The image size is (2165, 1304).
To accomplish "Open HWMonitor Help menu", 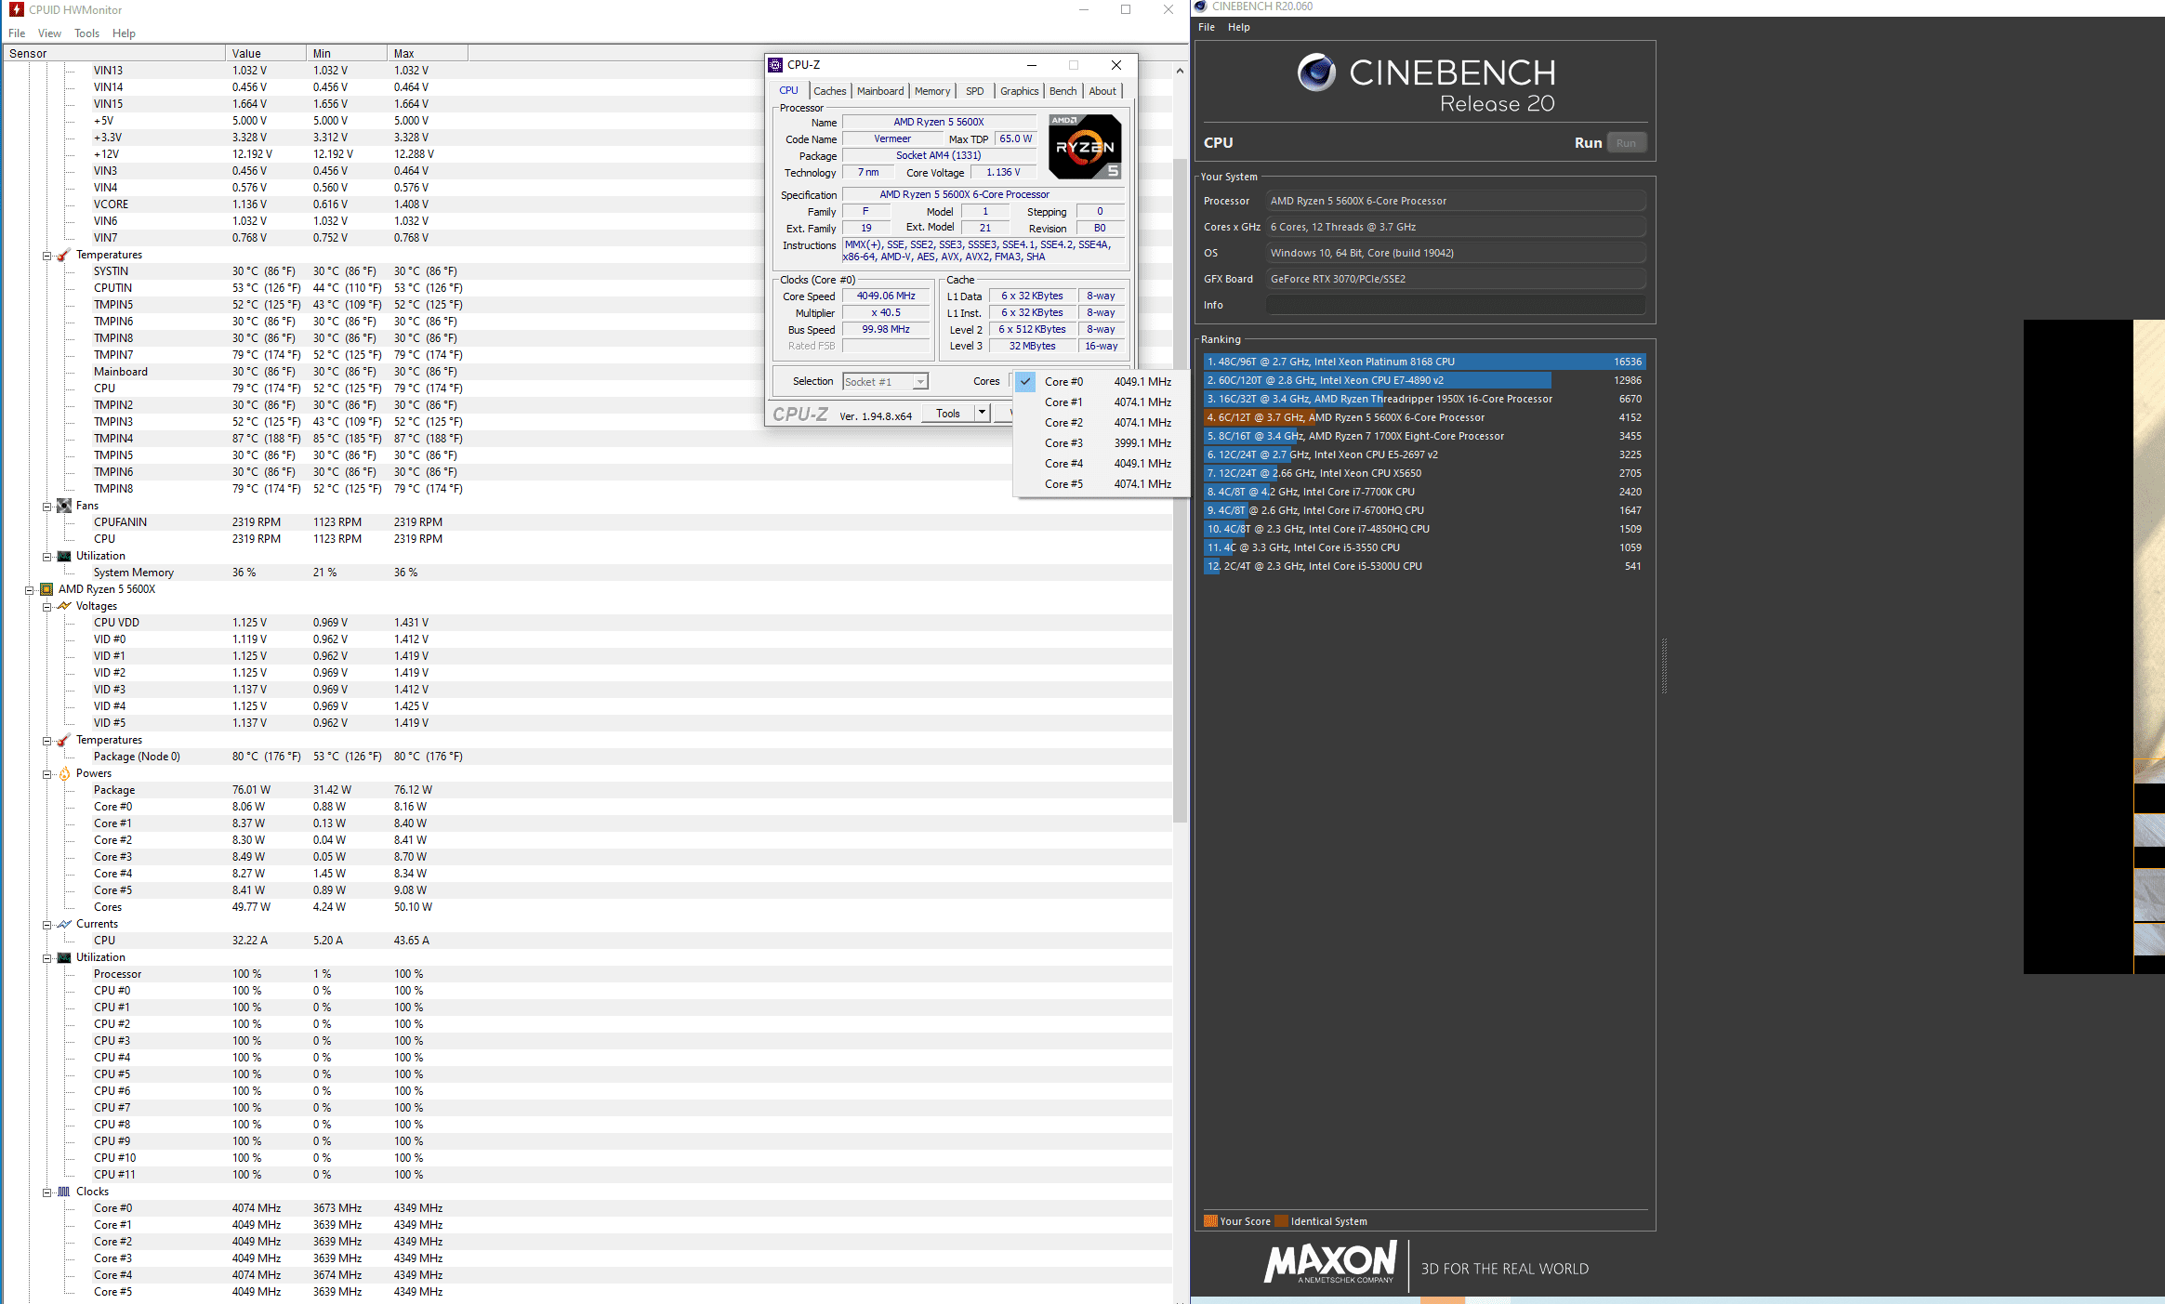I will [x=124, y=33].
